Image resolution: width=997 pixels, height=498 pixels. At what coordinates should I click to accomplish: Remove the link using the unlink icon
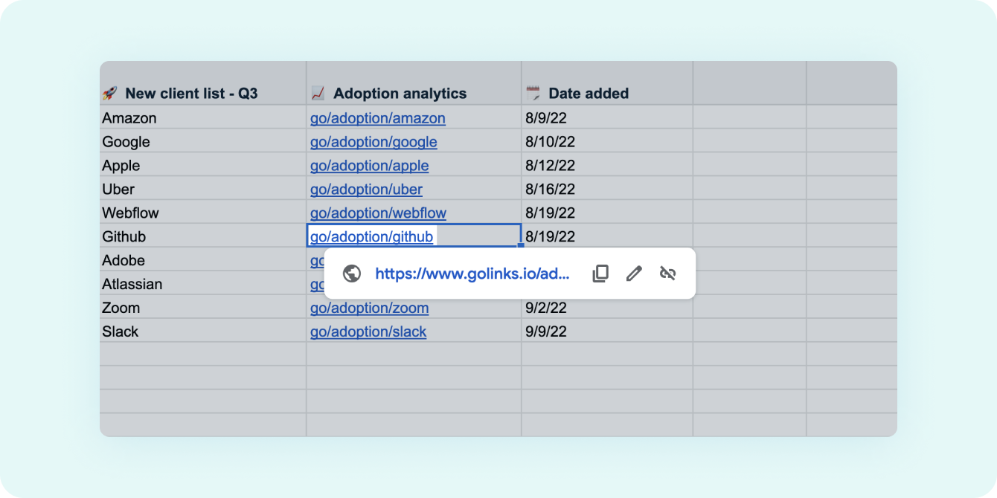tap(667, 274)
